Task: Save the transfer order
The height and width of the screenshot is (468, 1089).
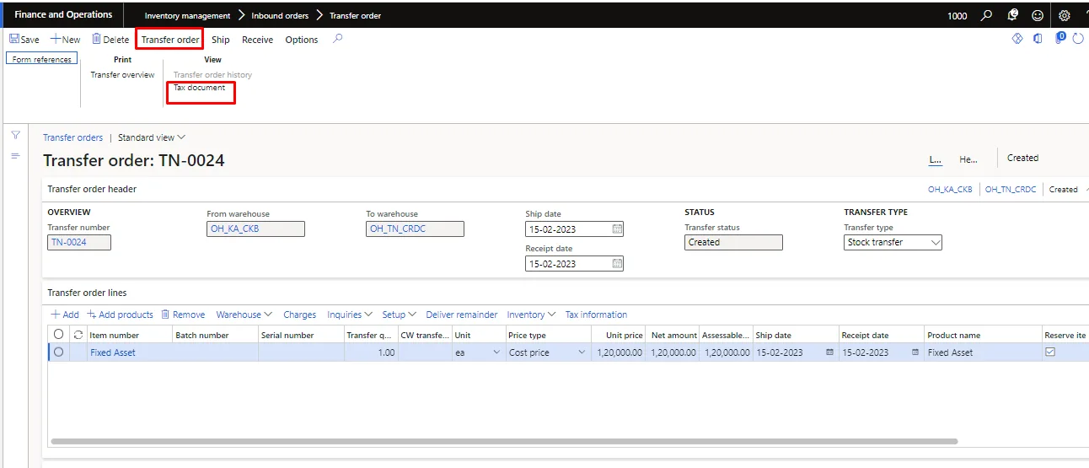Action: (24, 40)
